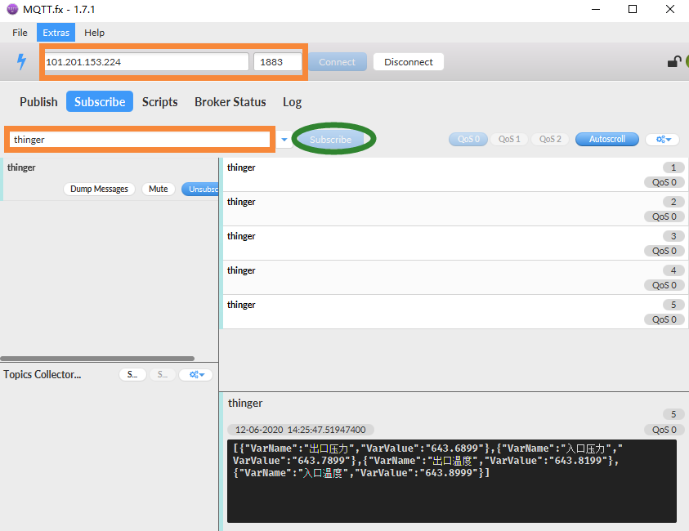The width and height of the screenshot is (689, 531).
Task: Minimize the MQTT.fx window
Action: (596, 9)
